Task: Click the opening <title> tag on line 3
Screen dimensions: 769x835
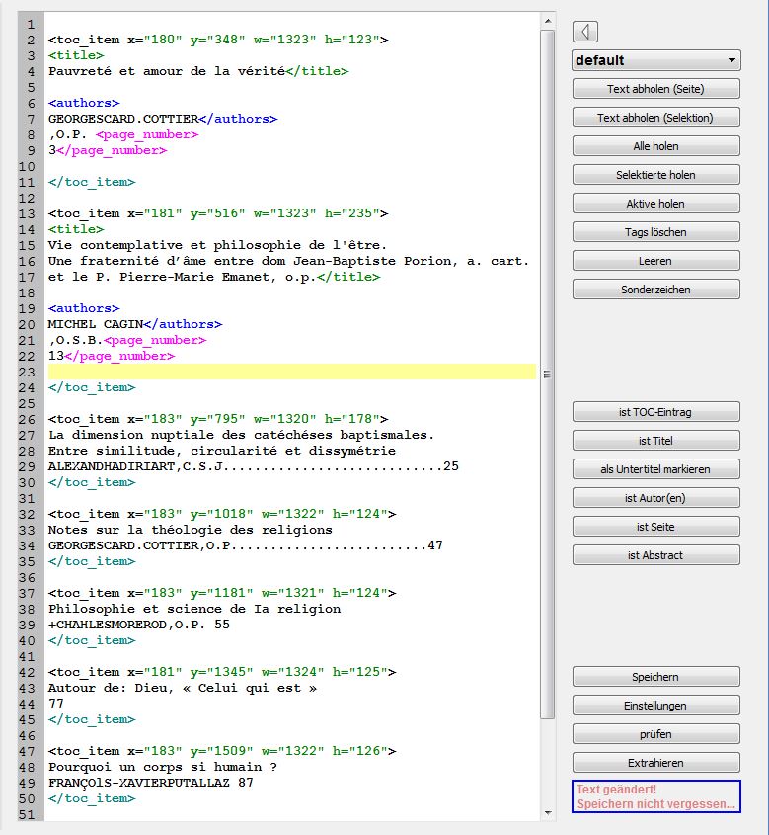Action: point(76,55)
